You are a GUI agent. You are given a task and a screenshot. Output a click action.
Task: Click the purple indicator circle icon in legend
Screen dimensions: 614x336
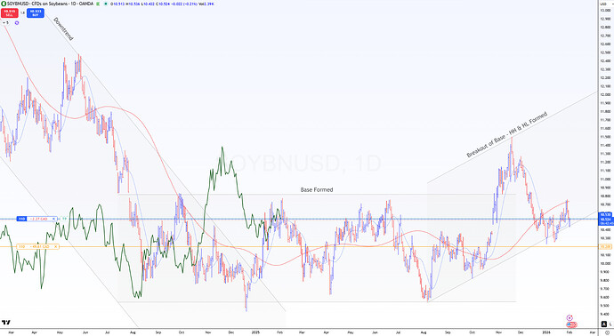[x=16, y=23]
